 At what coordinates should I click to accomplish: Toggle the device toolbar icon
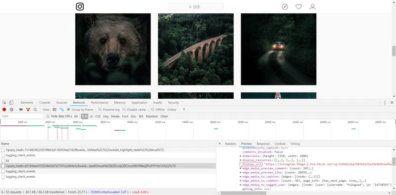point(11,103)
